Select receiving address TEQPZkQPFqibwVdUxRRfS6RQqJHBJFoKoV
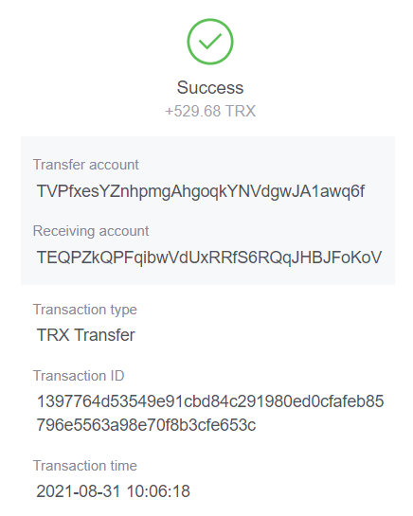This screenshot has height=516, width=413. tap(209, 258)
